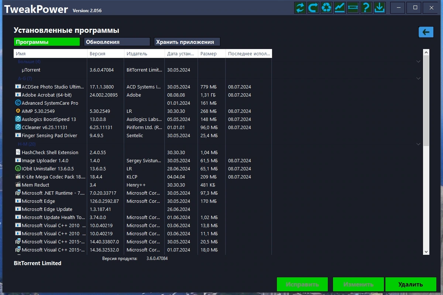This screenshot has width=443, height=295.
Task: Click the Image Uploader 1.4.0 icon
Action: [x=18, y=160]
